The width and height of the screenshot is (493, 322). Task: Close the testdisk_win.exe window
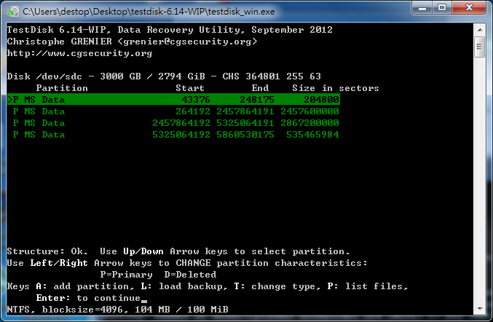pos(469,8)
